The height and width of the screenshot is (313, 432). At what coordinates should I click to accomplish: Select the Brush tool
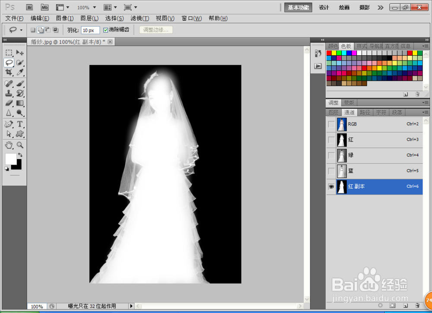pyautogui.click(x=20, y=83)
